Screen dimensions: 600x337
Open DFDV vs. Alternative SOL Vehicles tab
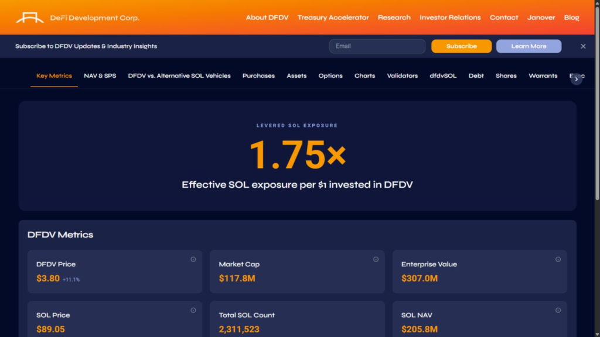179,75
